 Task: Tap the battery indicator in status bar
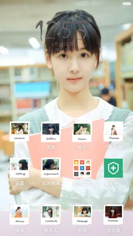127,4
